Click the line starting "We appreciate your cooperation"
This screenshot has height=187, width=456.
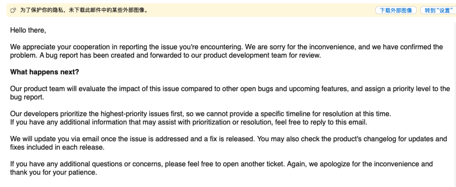point(227,47)
